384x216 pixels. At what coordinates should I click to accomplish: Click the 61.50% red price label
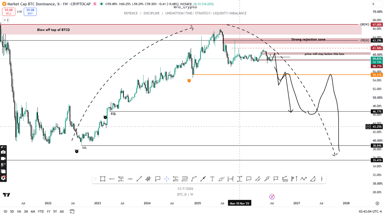pyautogui.click(x=377, y=48)
